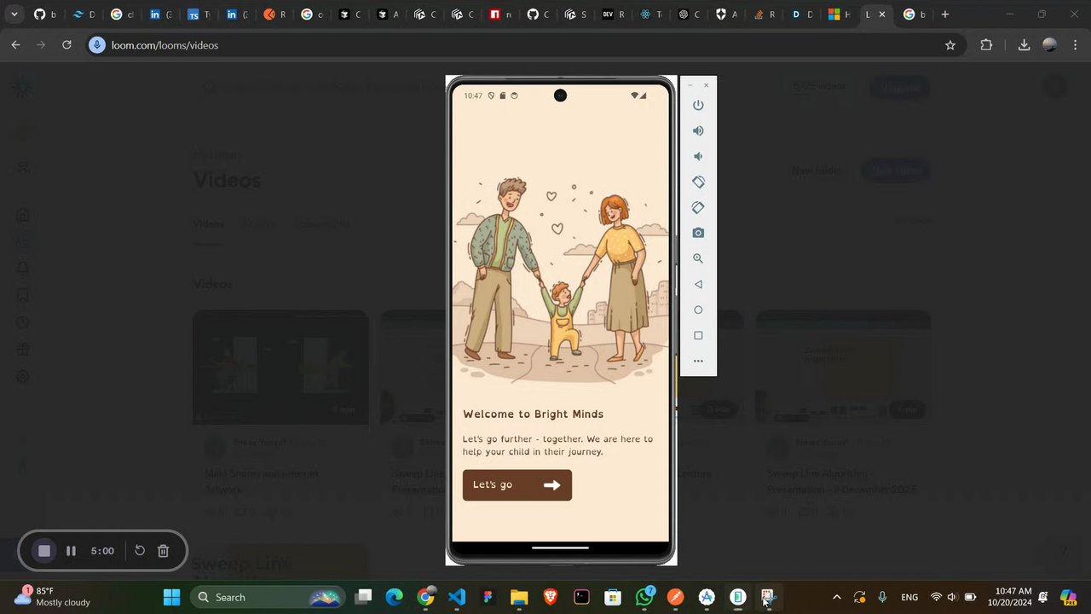The image size is (1091, 614).
Task: Show hidden system tray icons
Action: point(836,597)
